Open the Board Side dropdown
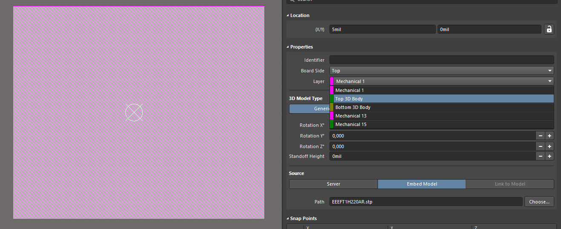The width and height of the screenshot is (561, 229). (441, 71)
